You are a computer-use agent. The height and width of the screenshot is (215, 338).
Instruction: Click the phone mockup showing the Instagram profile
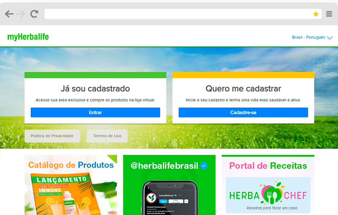169,197
